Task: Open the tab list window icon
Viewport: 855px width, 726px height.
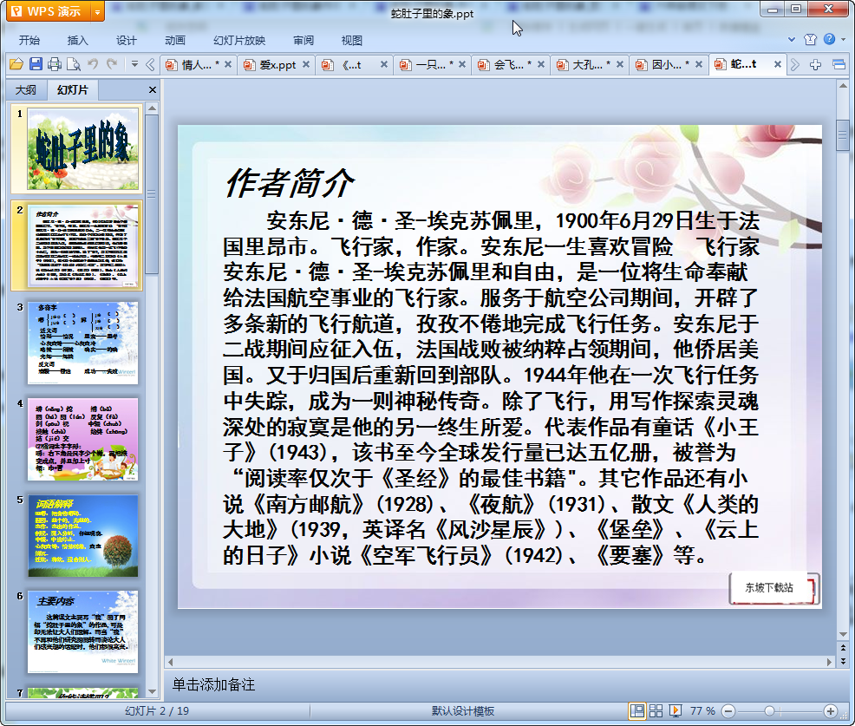Action: click(839, 65)
